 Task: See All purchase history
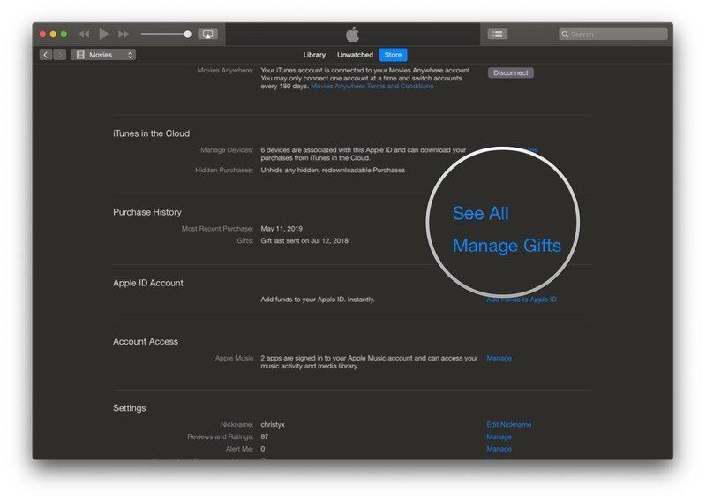click(x=480, y=213)
